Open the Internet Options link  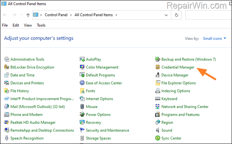click(x=100, y=99)
